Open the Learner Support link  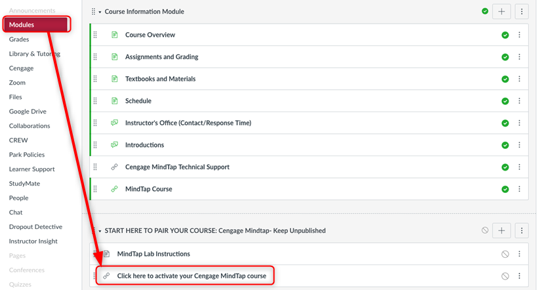click(x=31, y=169)
